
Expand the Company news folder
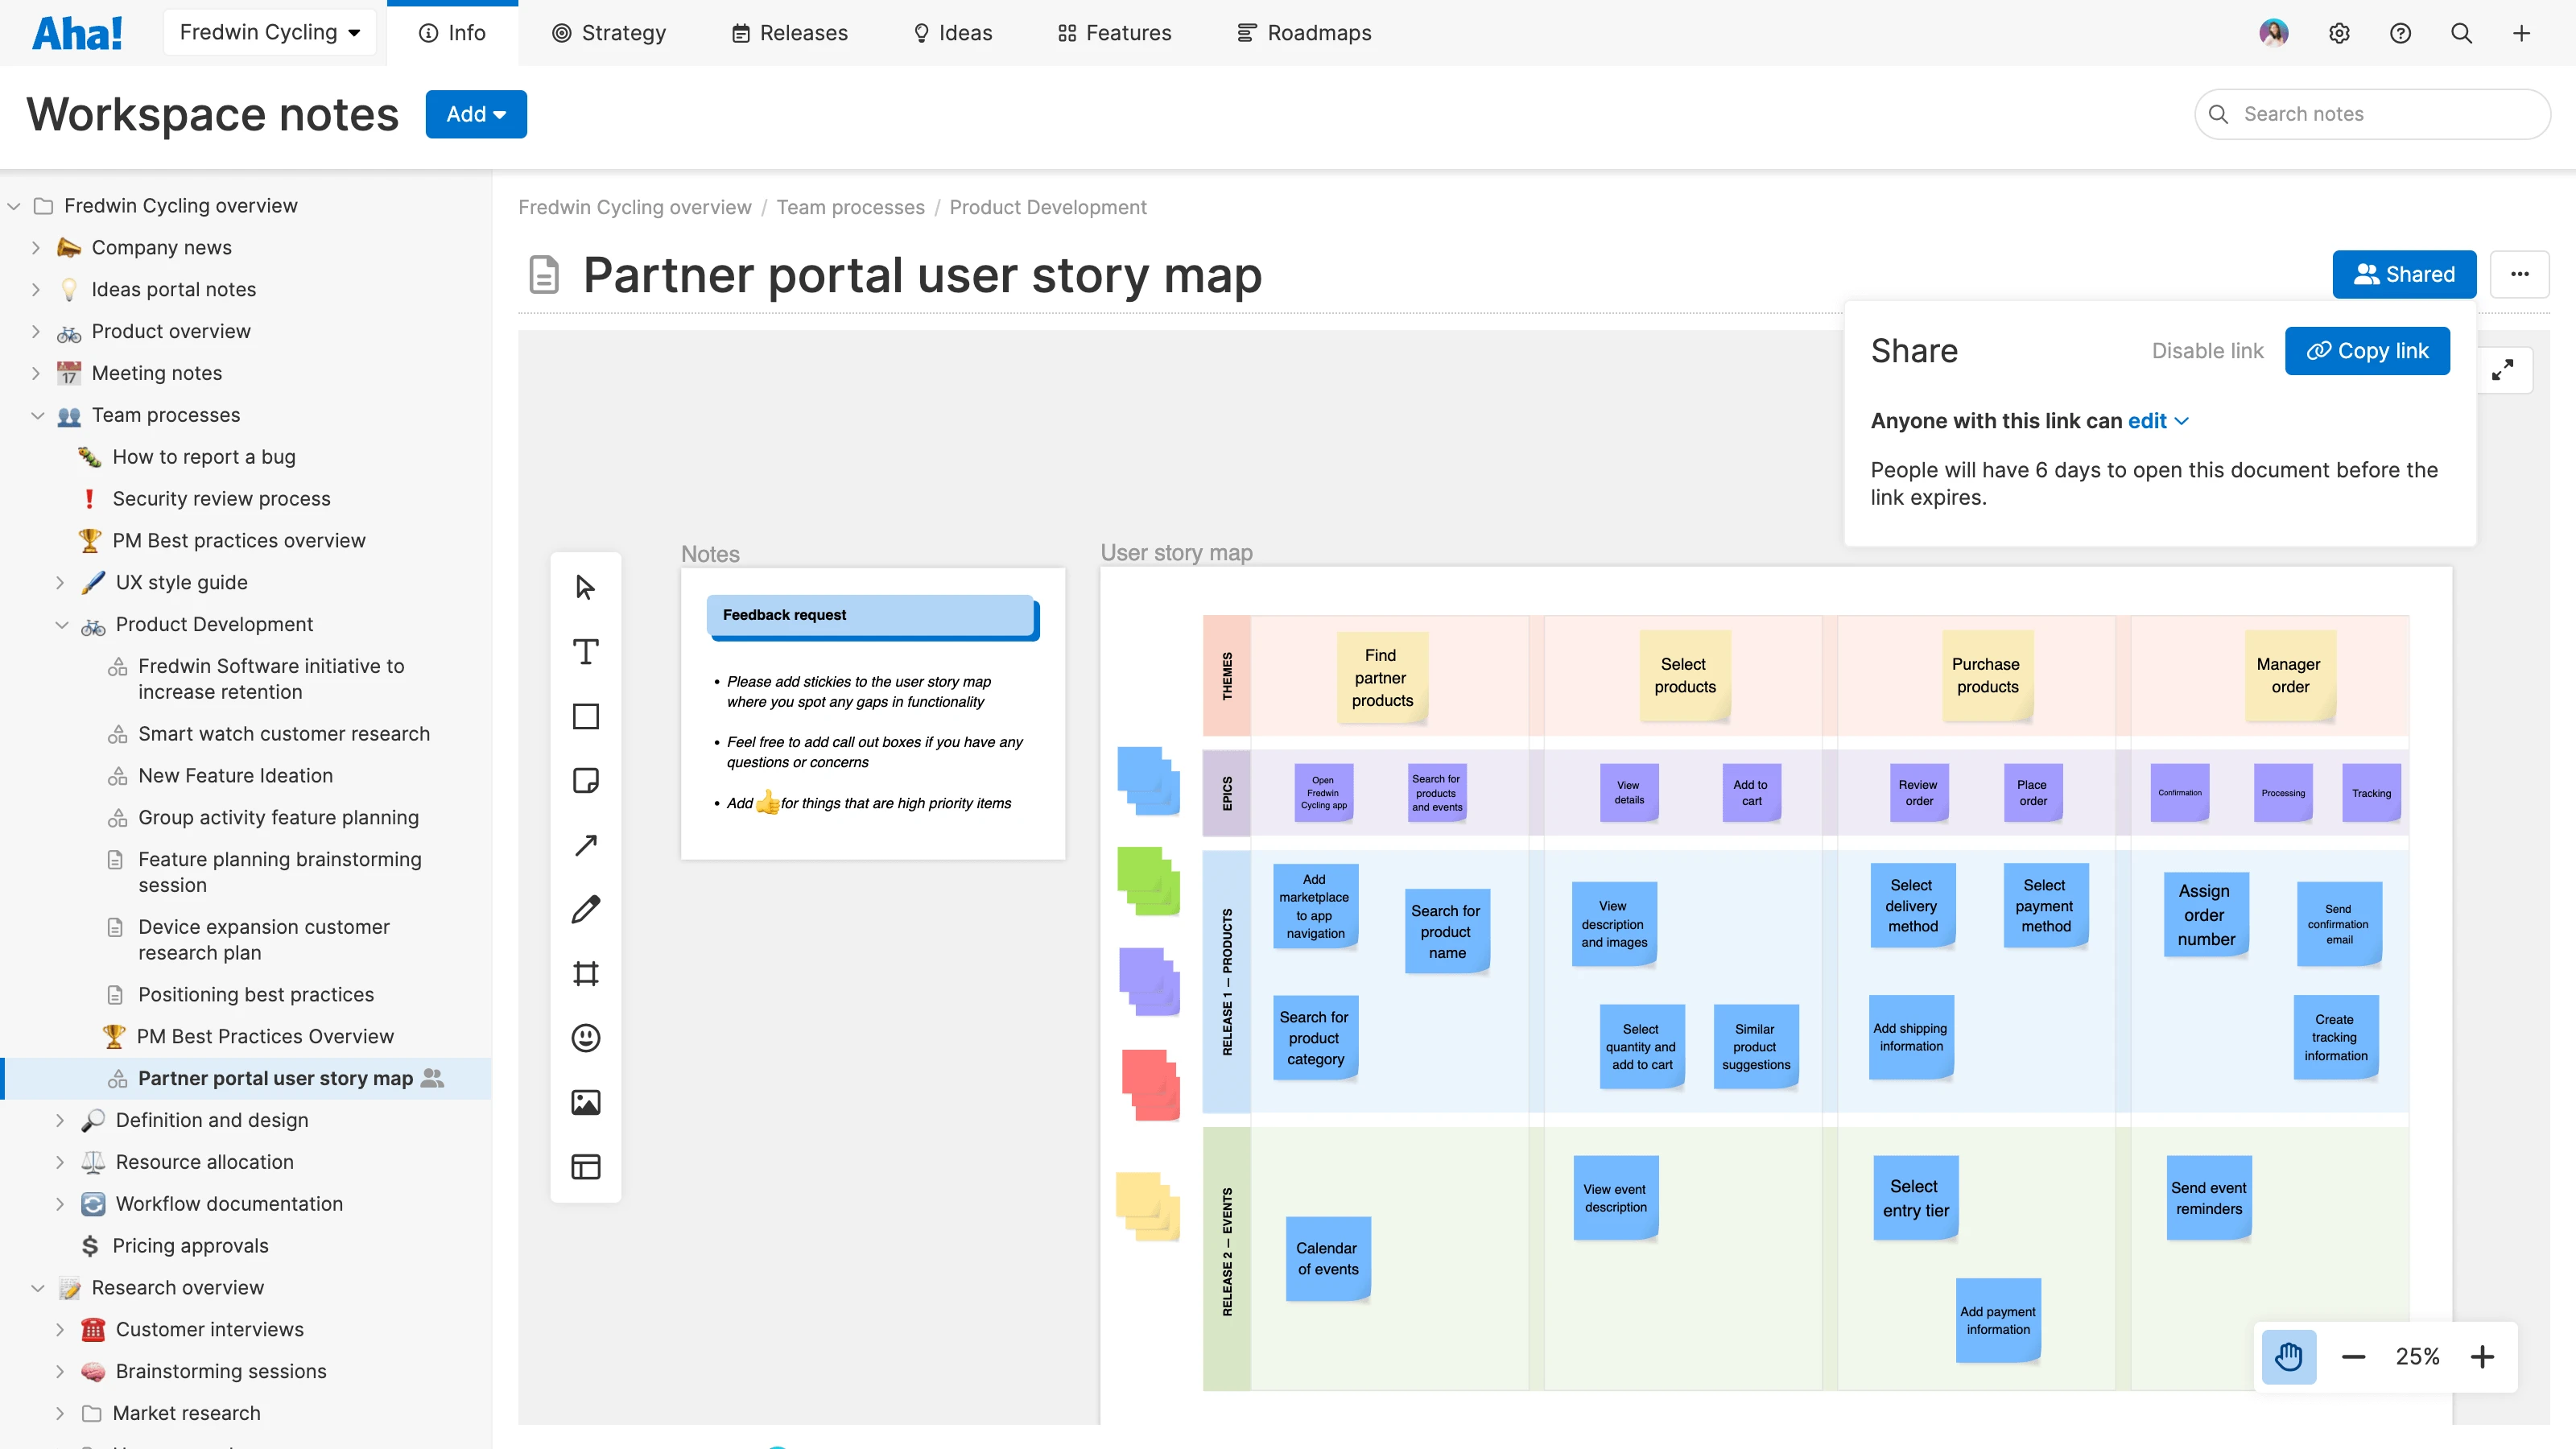coord(36,248)
